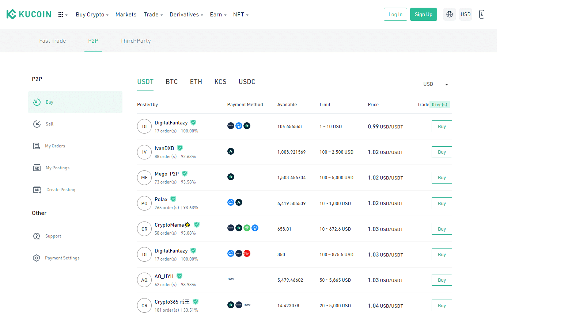
Task: Click Buy for the IvanDXB offer
Action: click(442, 152)
